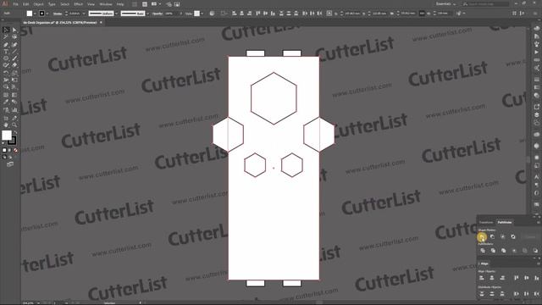Viewport: 542px width, 305px height.
Task: Select the Zoom tool
Action: [14, 125]
